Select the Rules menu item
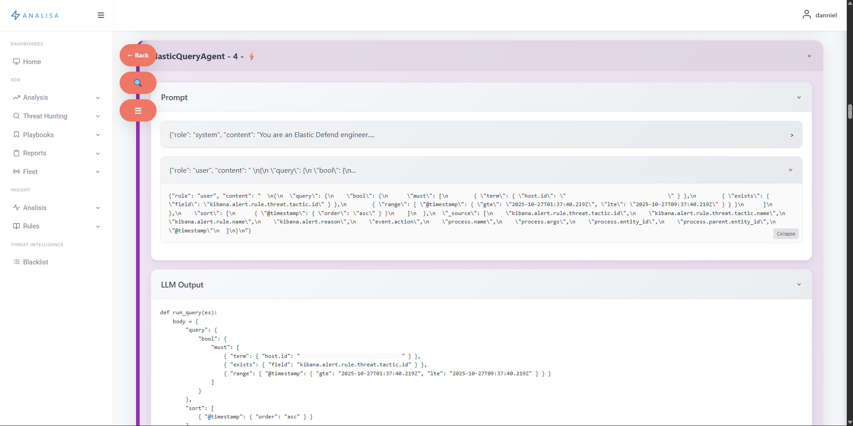 pyautogui.click(x=32, y=226)
